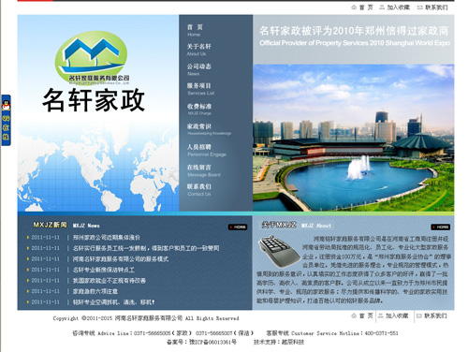
Task: Click the MORE button in the news section
Action: click(x=238, y=227)
